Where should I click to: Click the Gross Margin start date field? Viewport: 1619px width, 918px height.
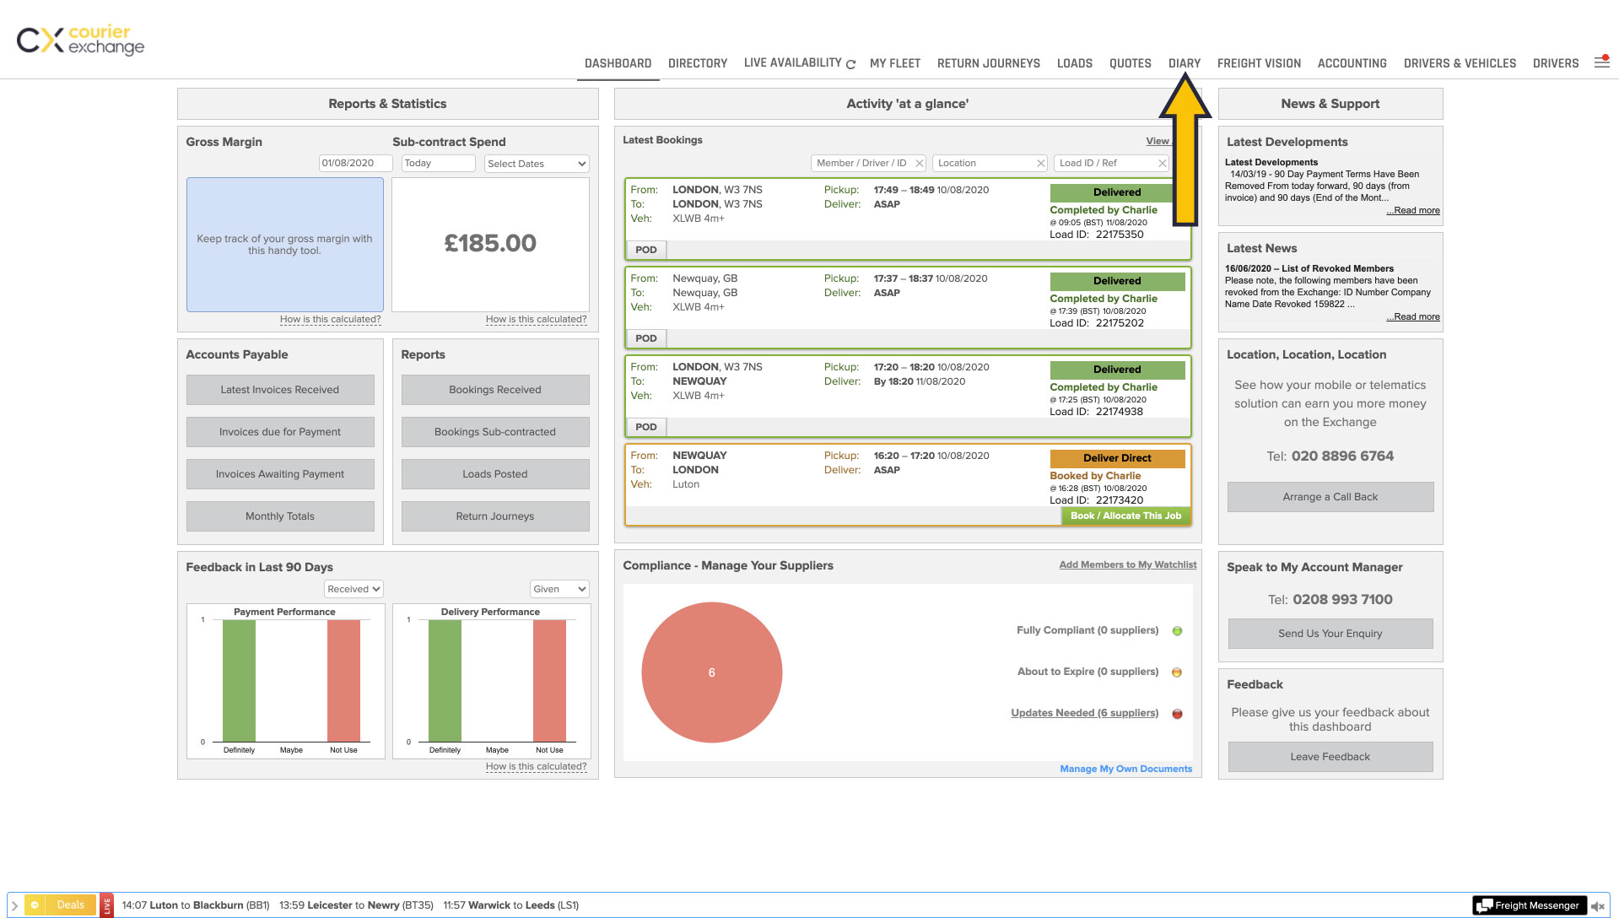tap(355, 164)
